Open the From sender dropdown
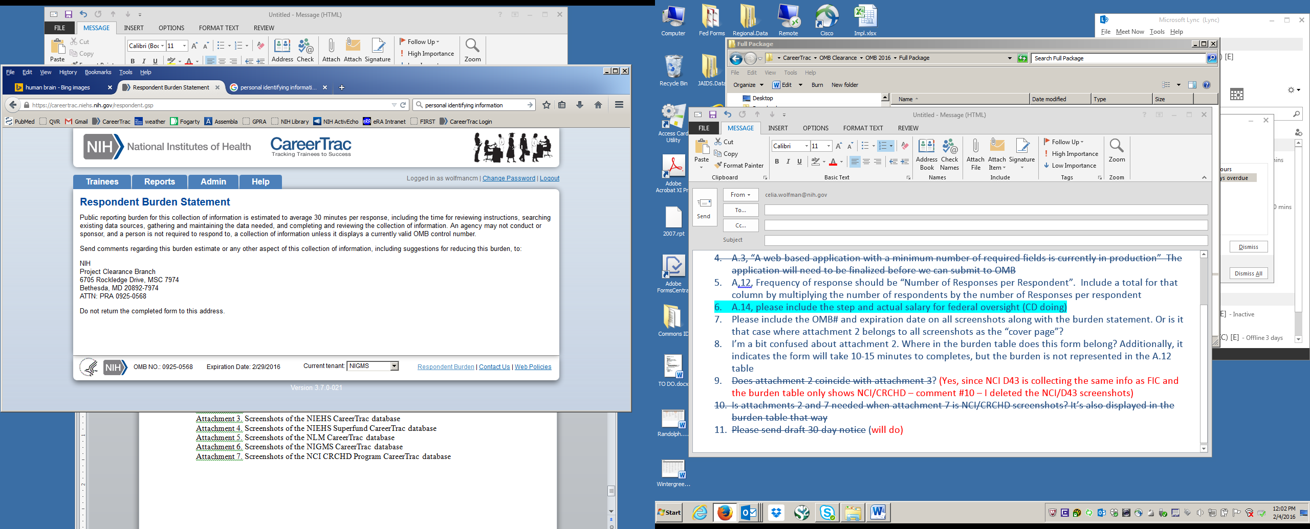Viewport: 1310px width, 529px height. 740,195
